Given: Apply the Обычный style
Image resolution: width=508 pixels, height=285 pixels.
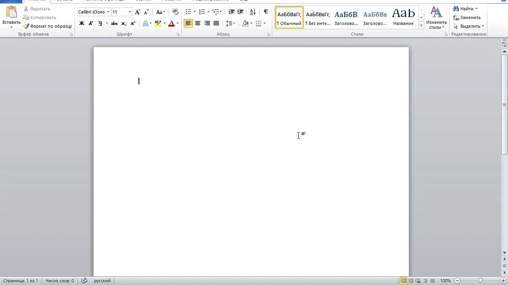Looking at the screenshot, I should point(289,17).
